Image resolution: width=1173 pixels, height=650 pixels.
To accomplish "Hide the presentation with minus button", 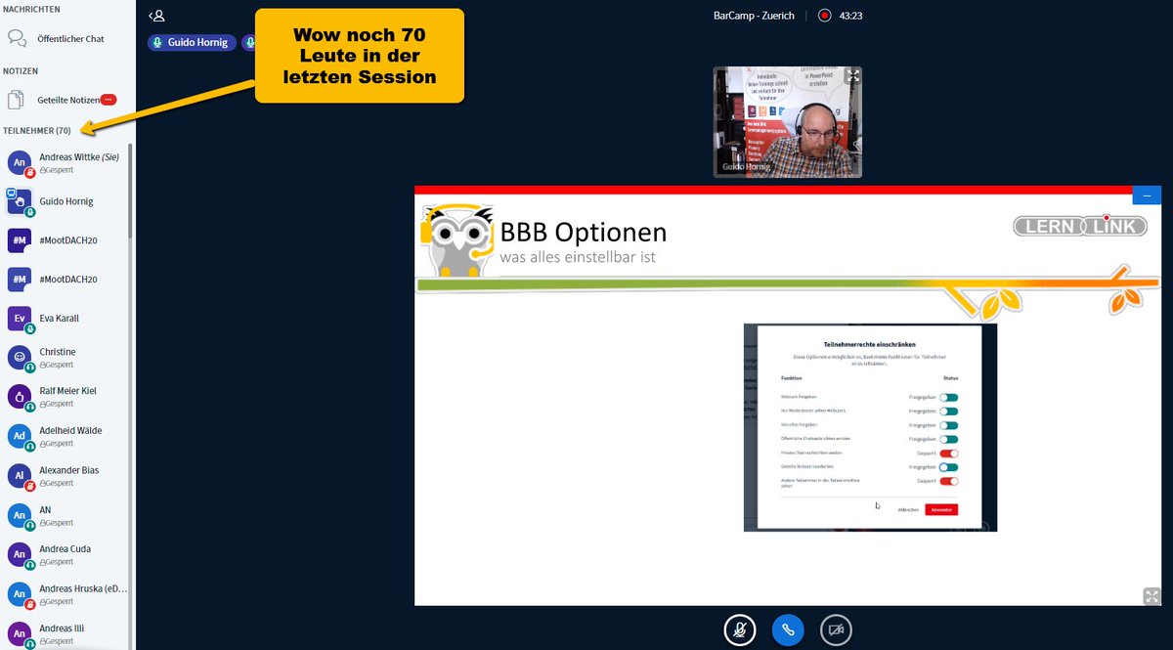I will 1146,195.
